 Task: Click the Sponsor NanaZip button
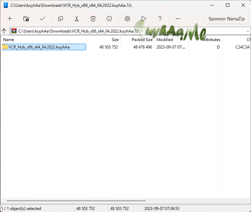tap(227, 19)
